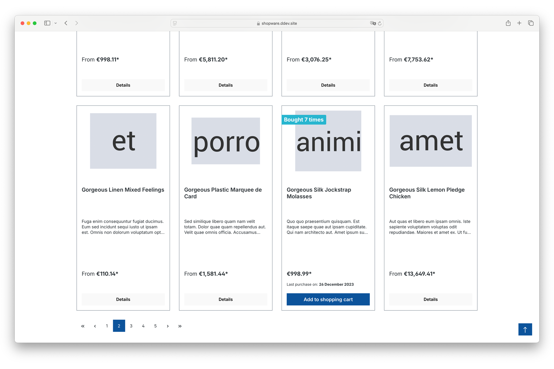
Task: Click the price 'From €110.14*'
Action: (100, 274)
